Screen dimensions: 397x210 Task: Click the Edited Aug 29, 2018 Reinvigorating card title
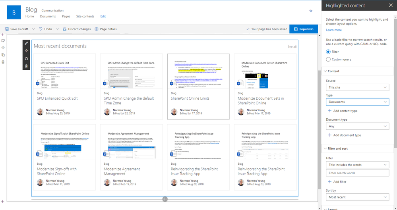pyautogui.click(x=194, y=171)
